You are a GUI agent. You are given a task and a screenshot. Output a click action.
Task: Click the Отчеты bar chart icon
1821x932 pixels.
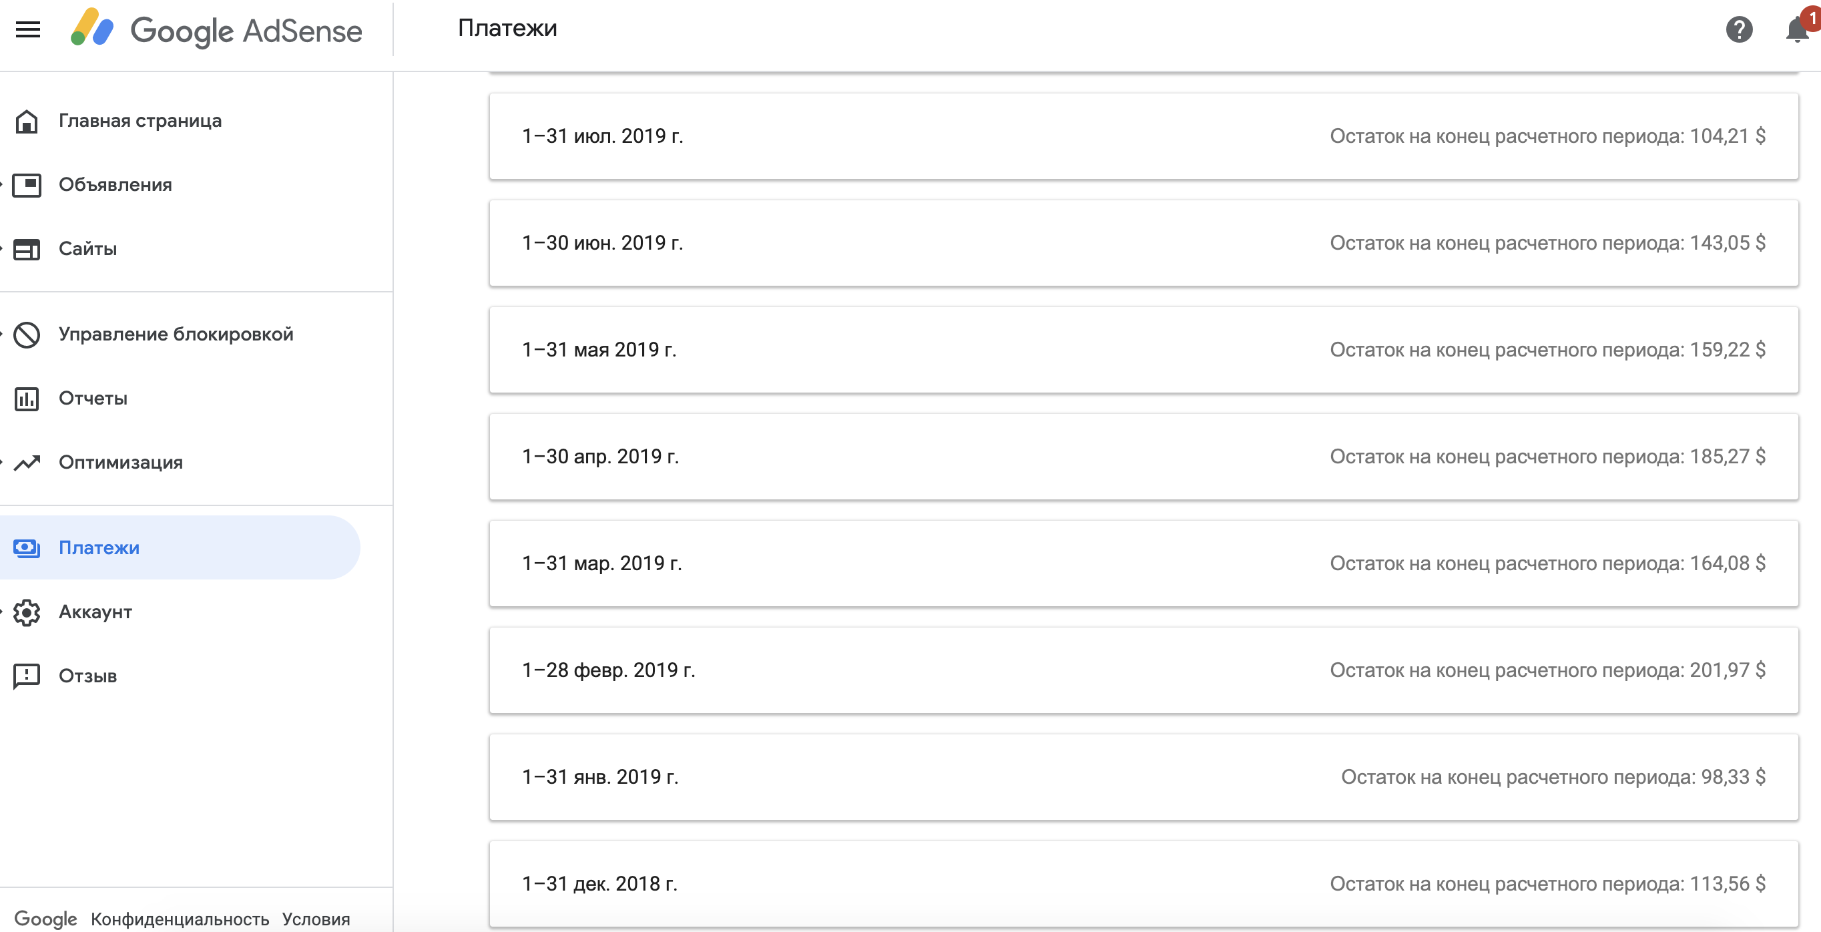27,399
